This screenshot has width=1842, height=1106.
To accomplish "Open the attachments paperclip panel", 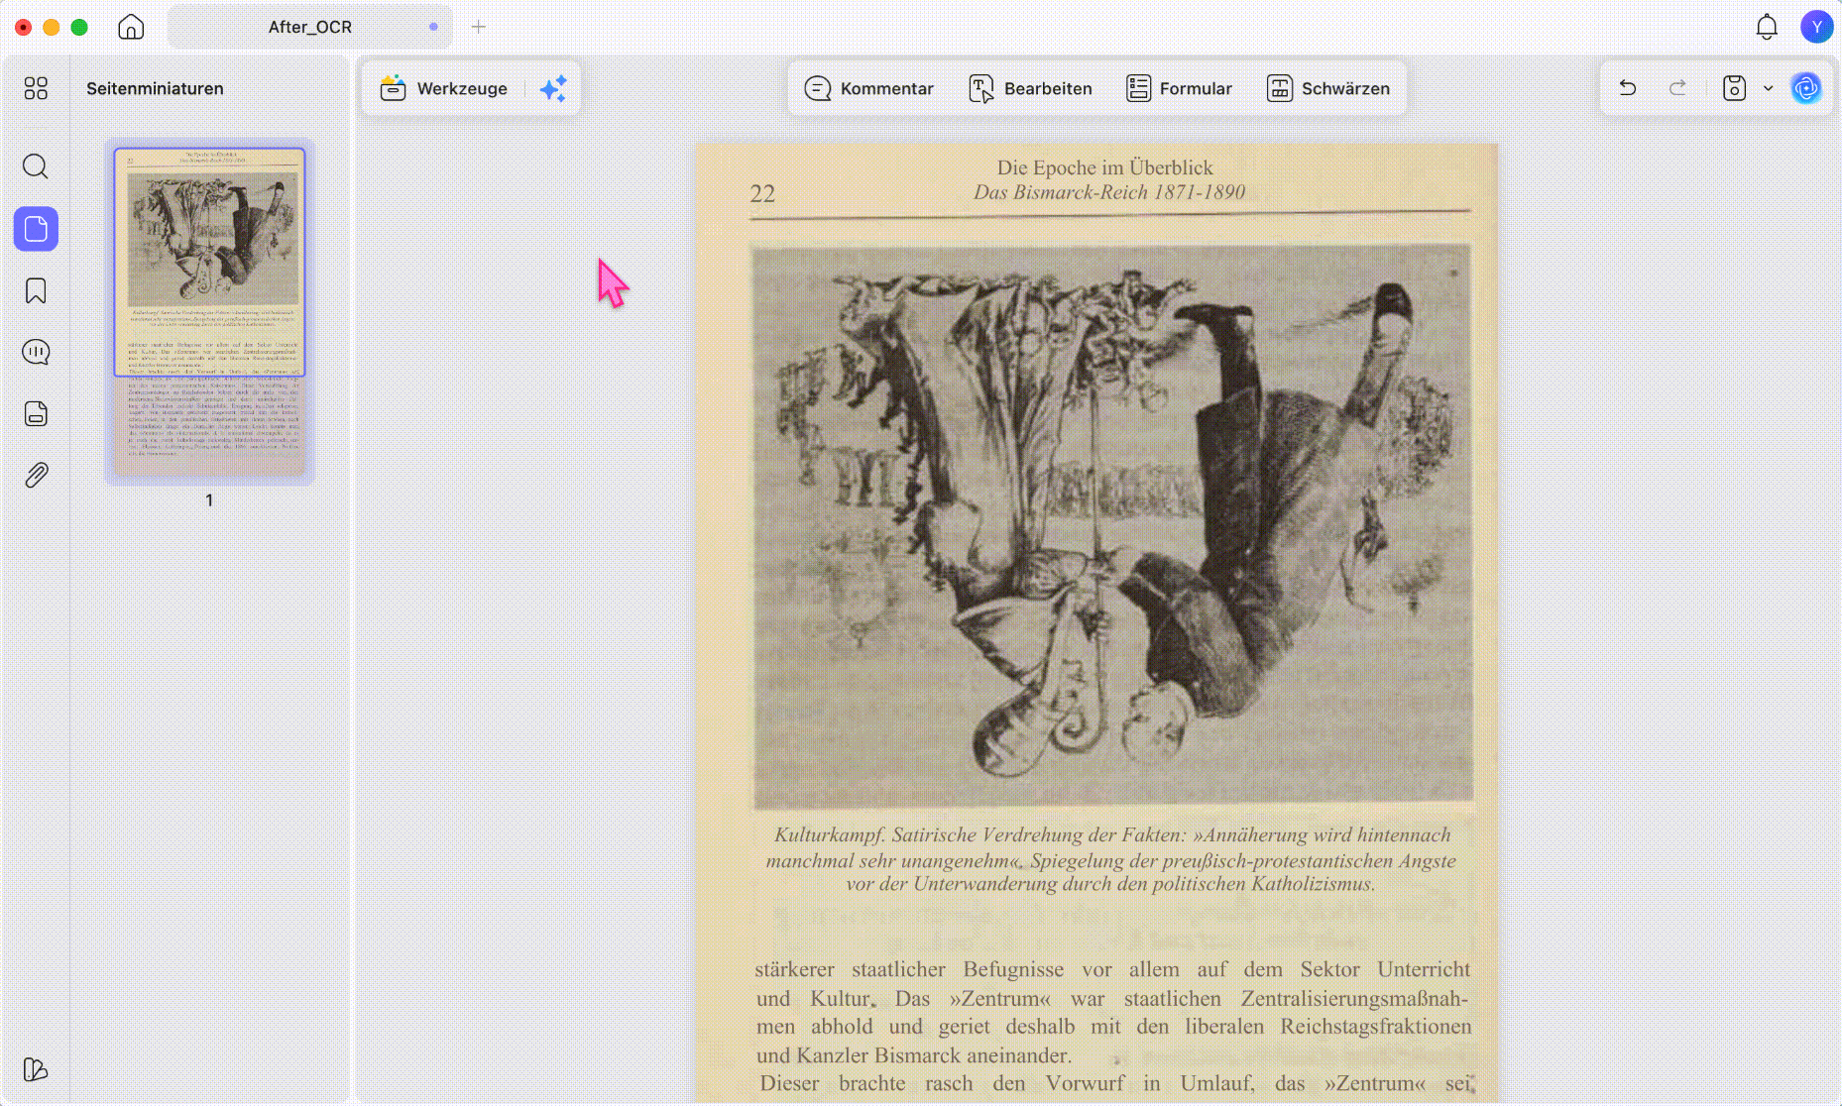I will pyautogui.click(x=36, y=475).
